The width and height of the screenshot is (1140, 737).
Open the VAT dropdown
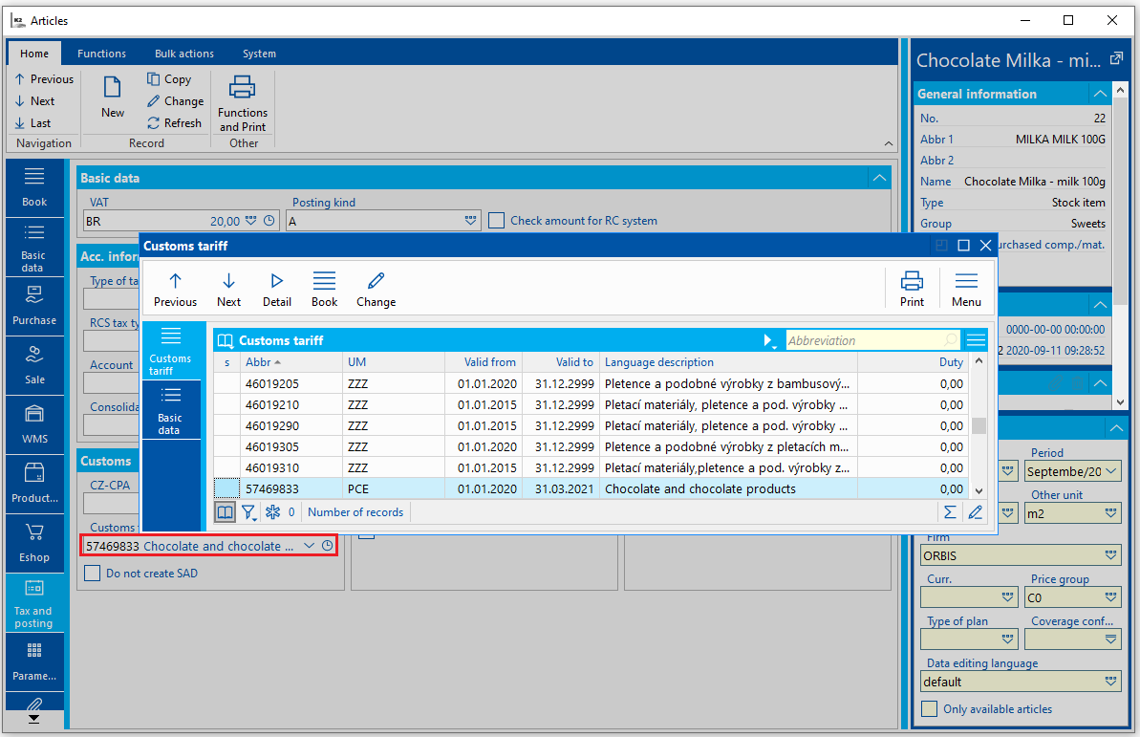pyautogui.click(x=250, y=221)
